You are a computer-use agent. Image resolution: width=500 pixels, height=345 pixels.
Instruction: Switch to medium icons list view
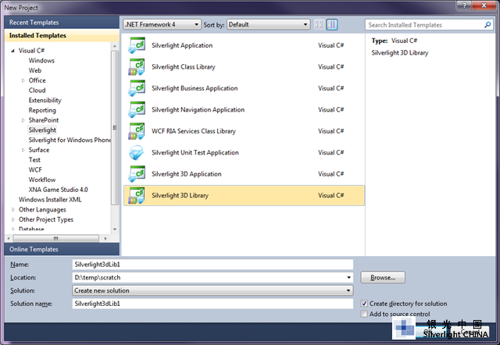(332, 24)
